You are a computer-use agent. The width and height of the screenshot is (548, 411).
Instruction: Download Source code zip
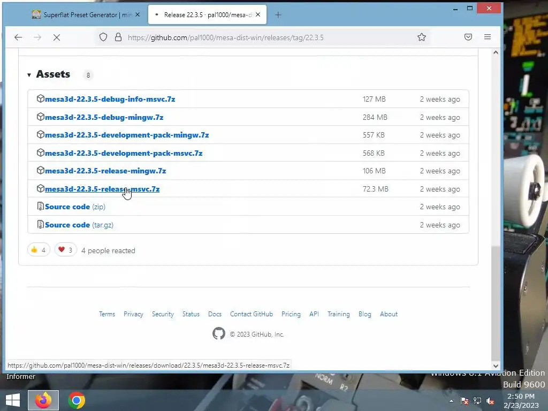click(75, 207)
